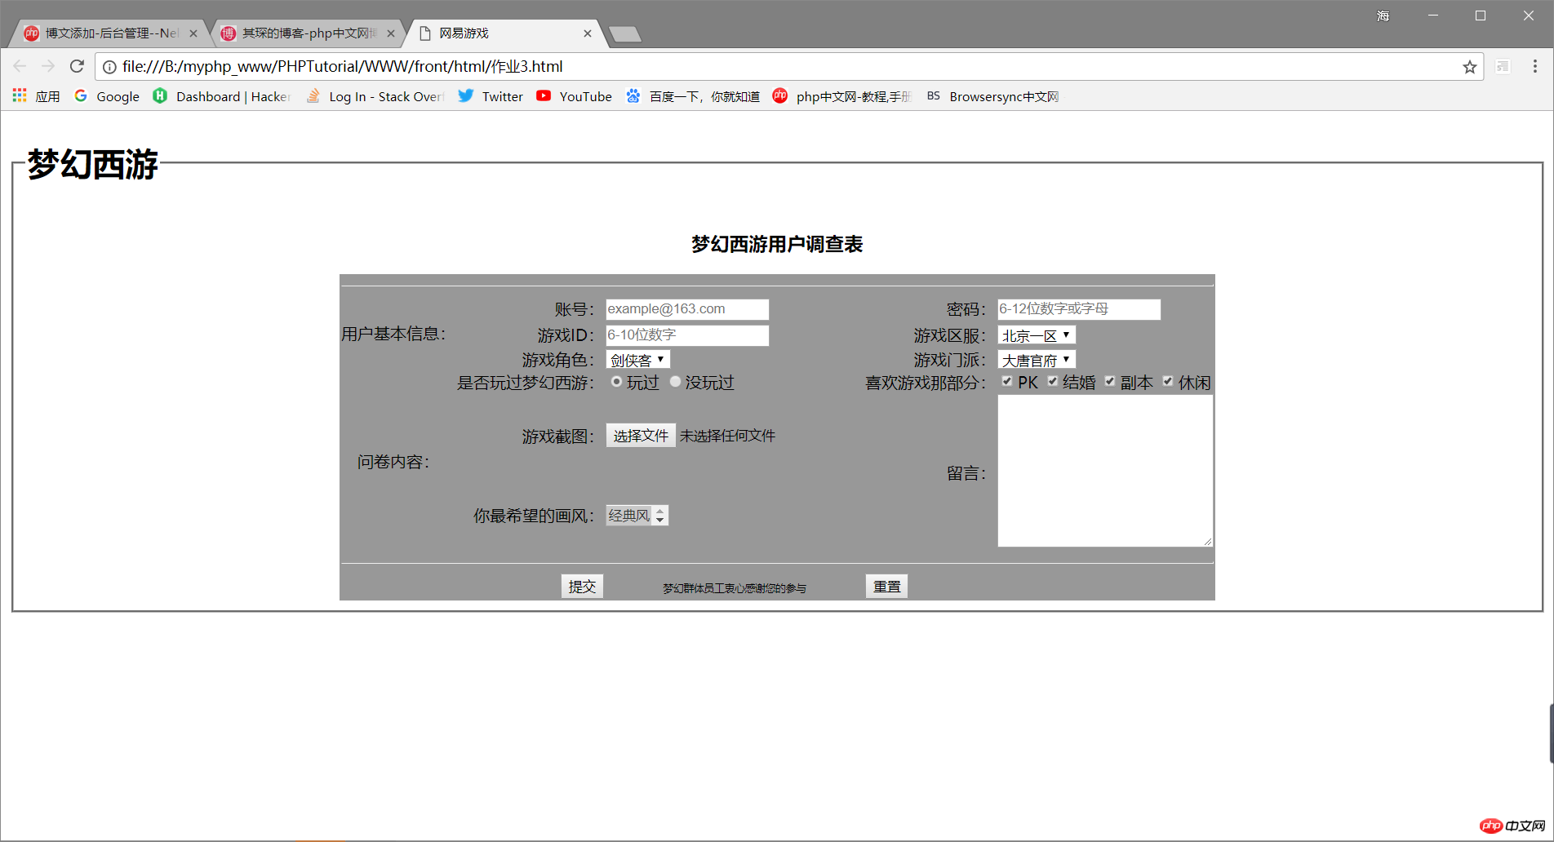Minimize the browser window
This screenshot has width=1554, height=842.
point(1433,16)
